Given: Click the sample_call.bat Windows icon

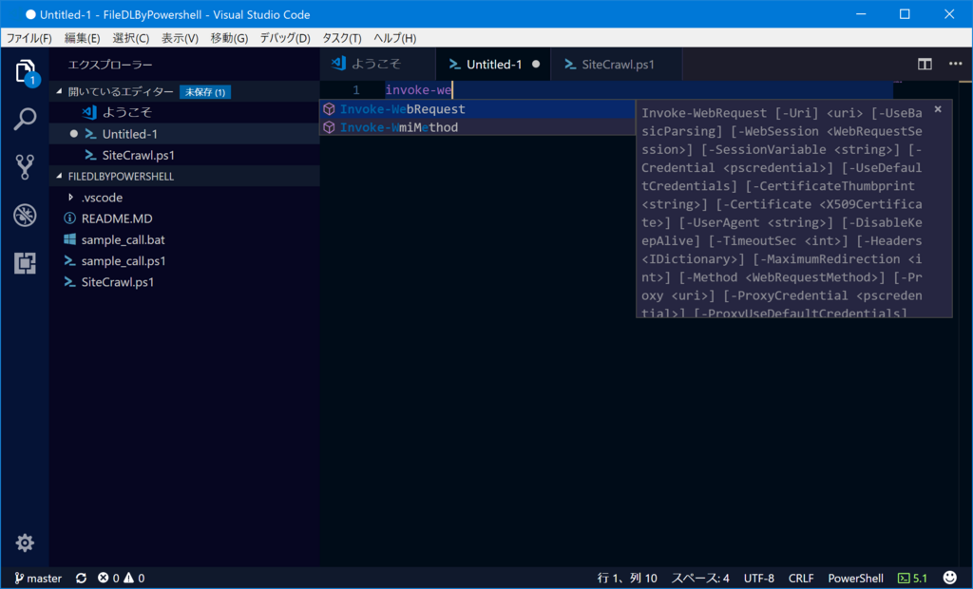Looking at the screenshot, I should click(x=69, y=239).
